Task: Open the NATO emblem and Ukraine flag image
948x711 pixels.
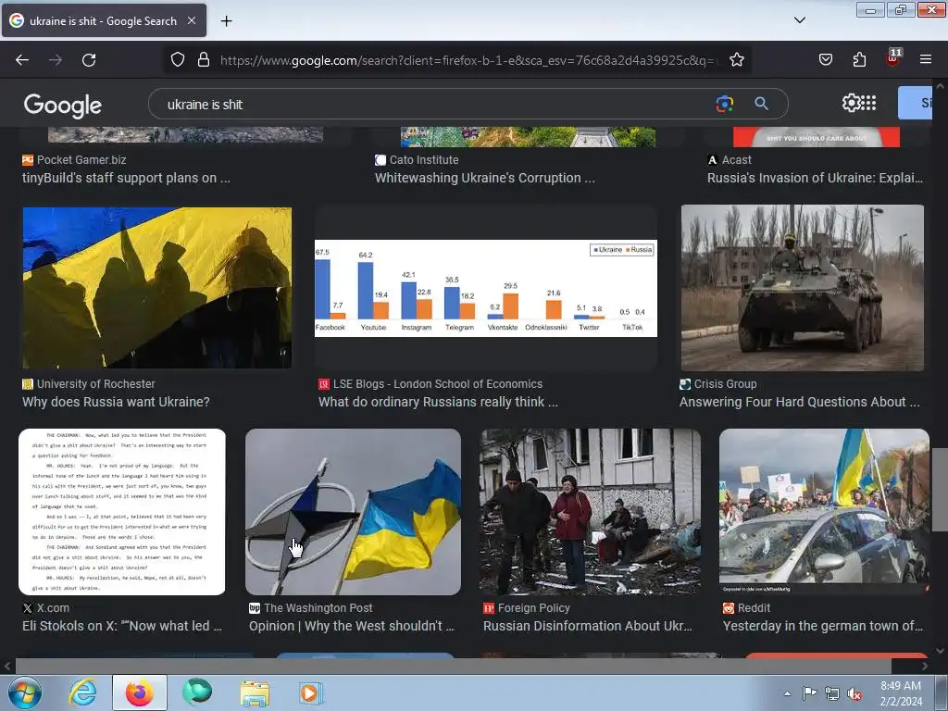Action: [x=353, y=512]
